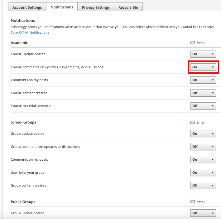The height and width of the screenshot is (219, 221).
Task: Open School Groups Comments on my posts dropdown
Action: 203,159
